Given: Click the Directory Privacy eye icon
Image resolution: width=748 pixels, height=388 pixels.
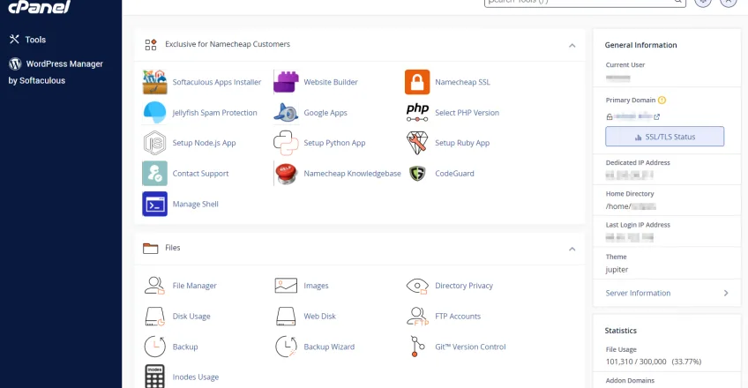Looking at the screenshot, I should tap(417, 286).
